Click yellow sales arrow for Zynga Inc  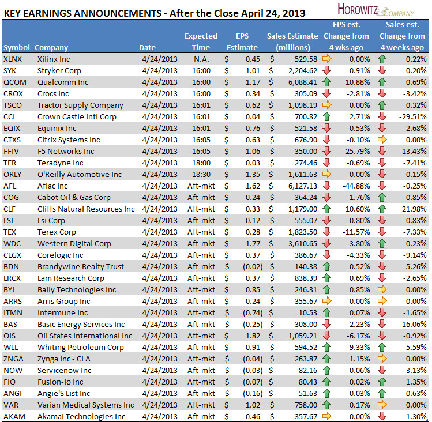[382, 359]
